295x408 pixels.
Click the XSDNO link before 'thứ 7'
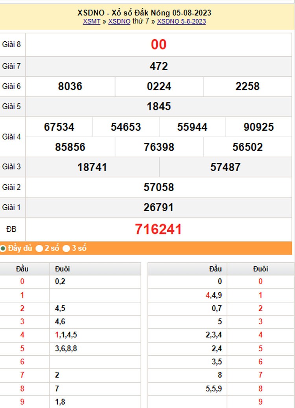119,22
